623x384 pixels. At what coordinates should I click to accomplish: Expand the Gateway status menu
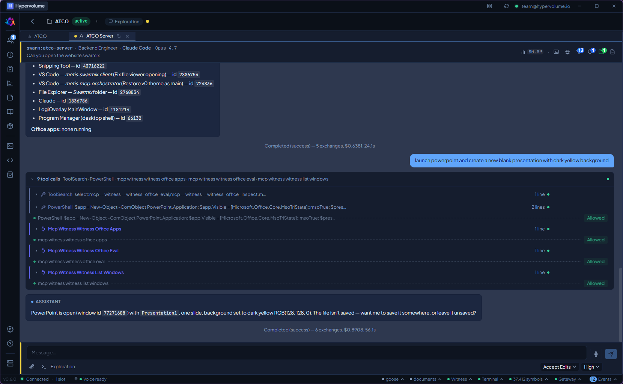point(567,379)
